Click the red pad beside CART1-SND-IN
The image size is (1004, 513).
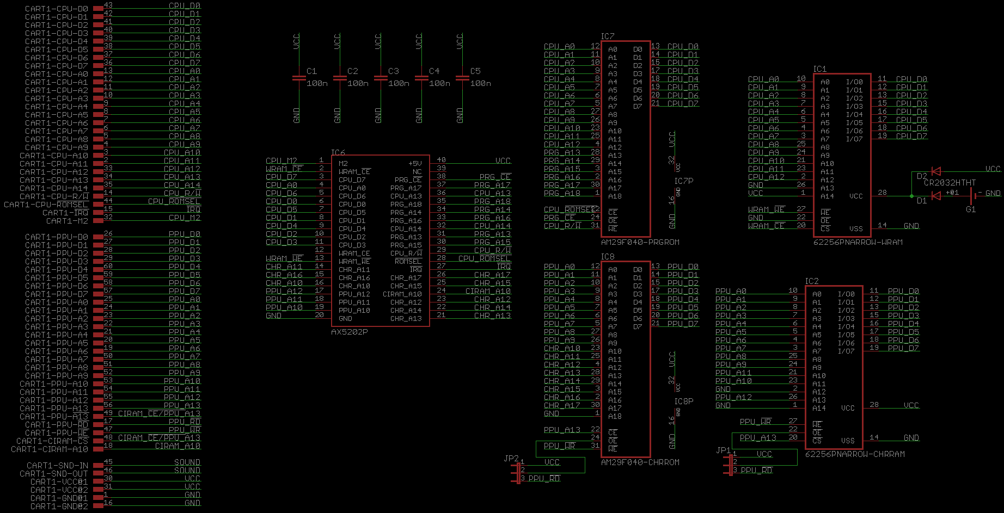point(98,466)
